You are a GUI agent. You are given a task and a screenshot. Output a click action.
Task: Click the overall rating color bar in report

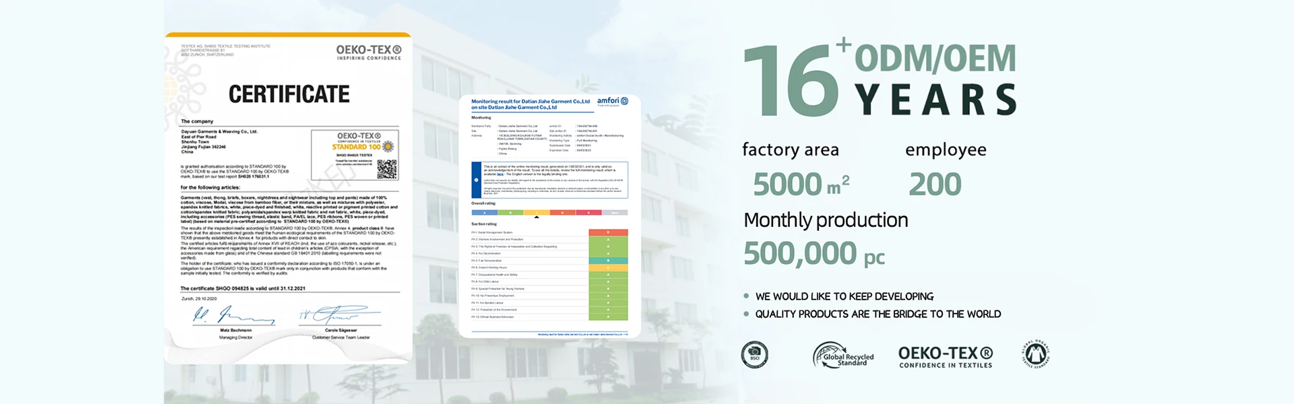(549, 213)
